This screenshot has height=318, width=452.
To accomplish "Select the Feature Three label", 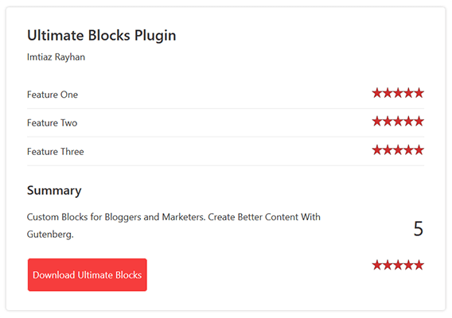I will tap(56, 152).
